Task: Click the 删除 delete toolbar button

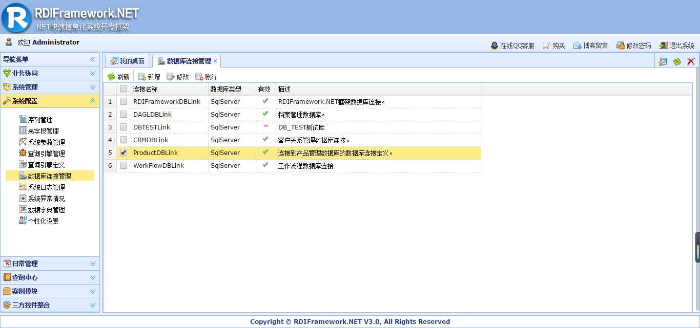Action: 207,77
